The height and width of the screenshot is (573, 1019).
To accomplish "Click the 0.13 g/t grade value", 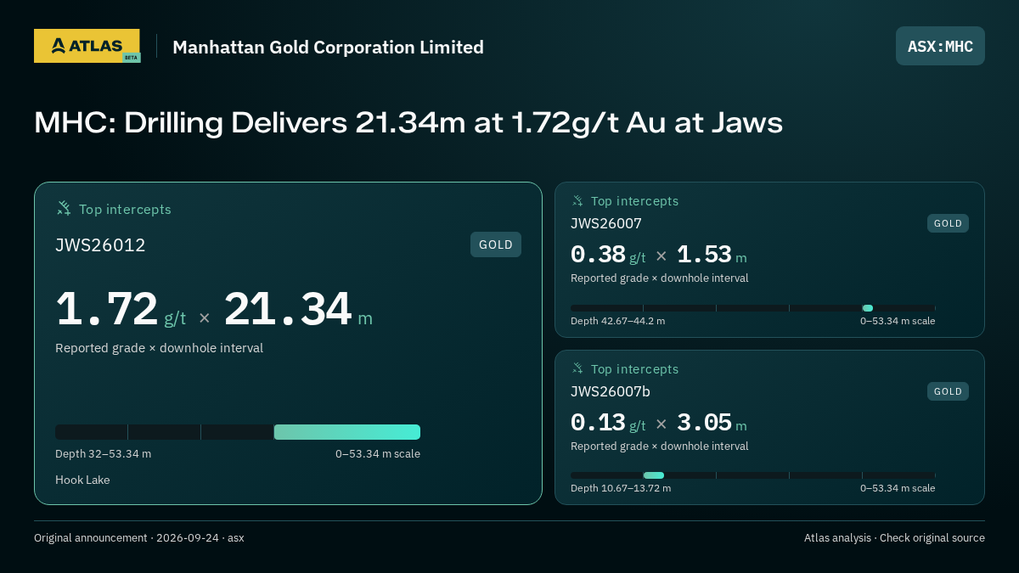I will (x=608, y=422).
